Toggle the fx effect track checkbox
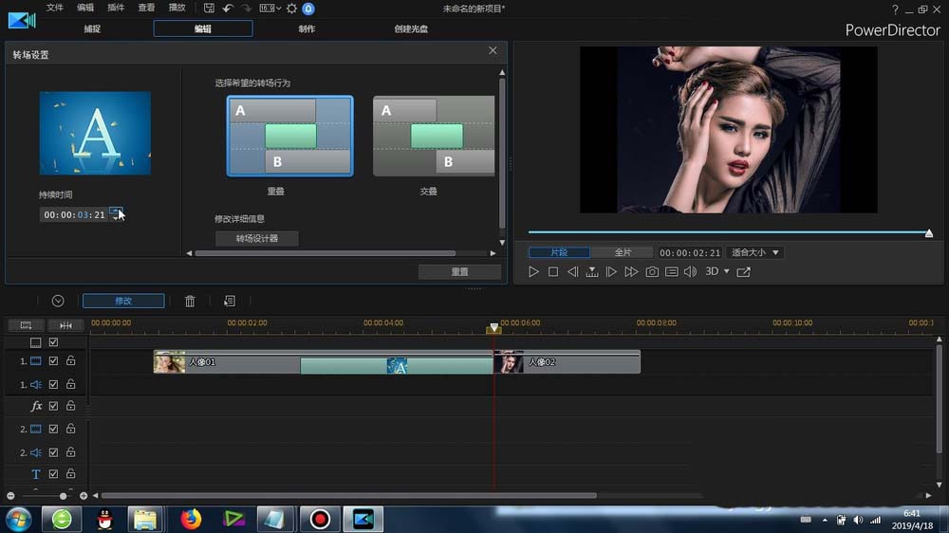This screenshot has height=533, width=949. pyautogui.click(x=53, y=406)
